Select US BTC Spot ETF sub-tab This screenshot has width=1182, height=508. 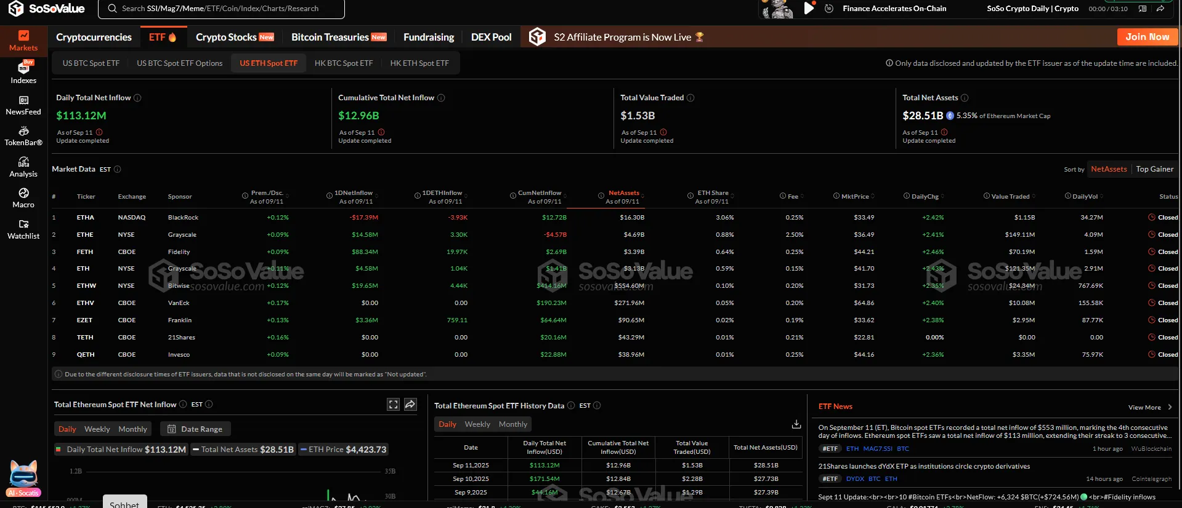pos(91,63)
